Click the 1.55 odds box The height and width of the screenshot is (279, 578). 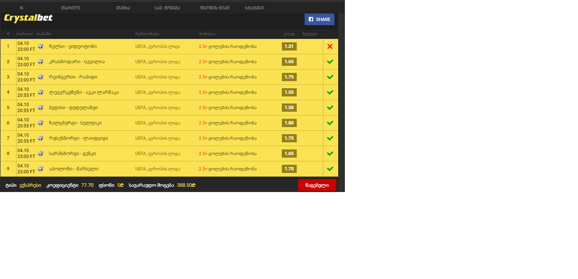[289, 92]
